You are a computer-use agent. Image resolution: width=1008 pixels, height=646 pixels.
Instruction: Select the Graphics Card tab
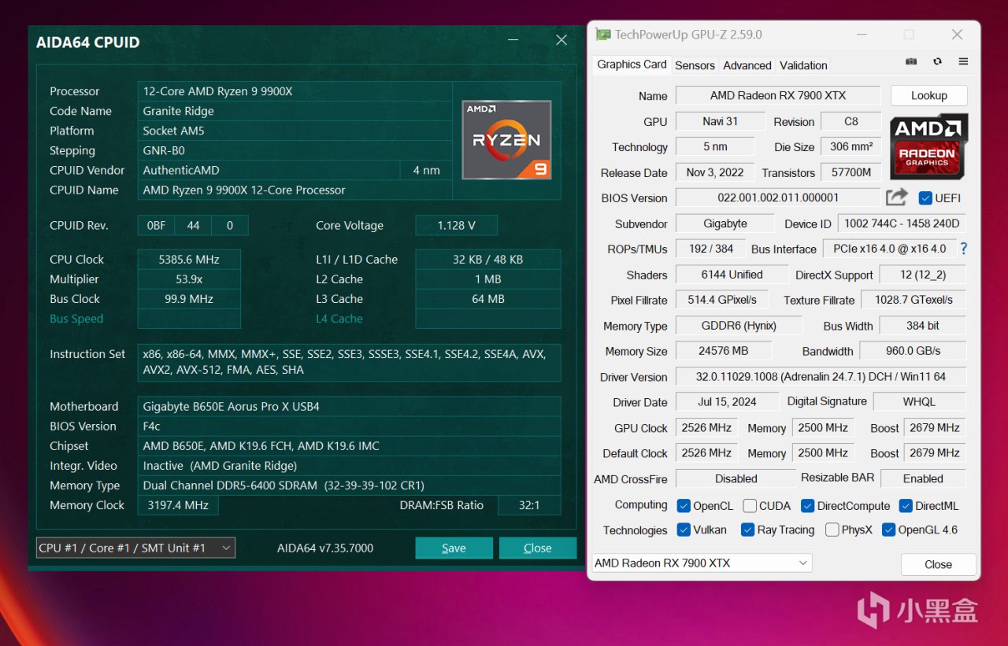pos(632,65)
